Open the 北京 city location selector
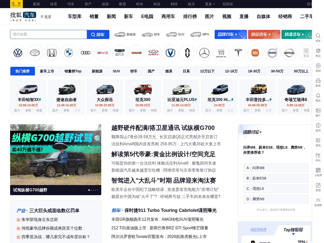This screenshot has width=324, height=243. pyautogui.click(x=46, y=17)
